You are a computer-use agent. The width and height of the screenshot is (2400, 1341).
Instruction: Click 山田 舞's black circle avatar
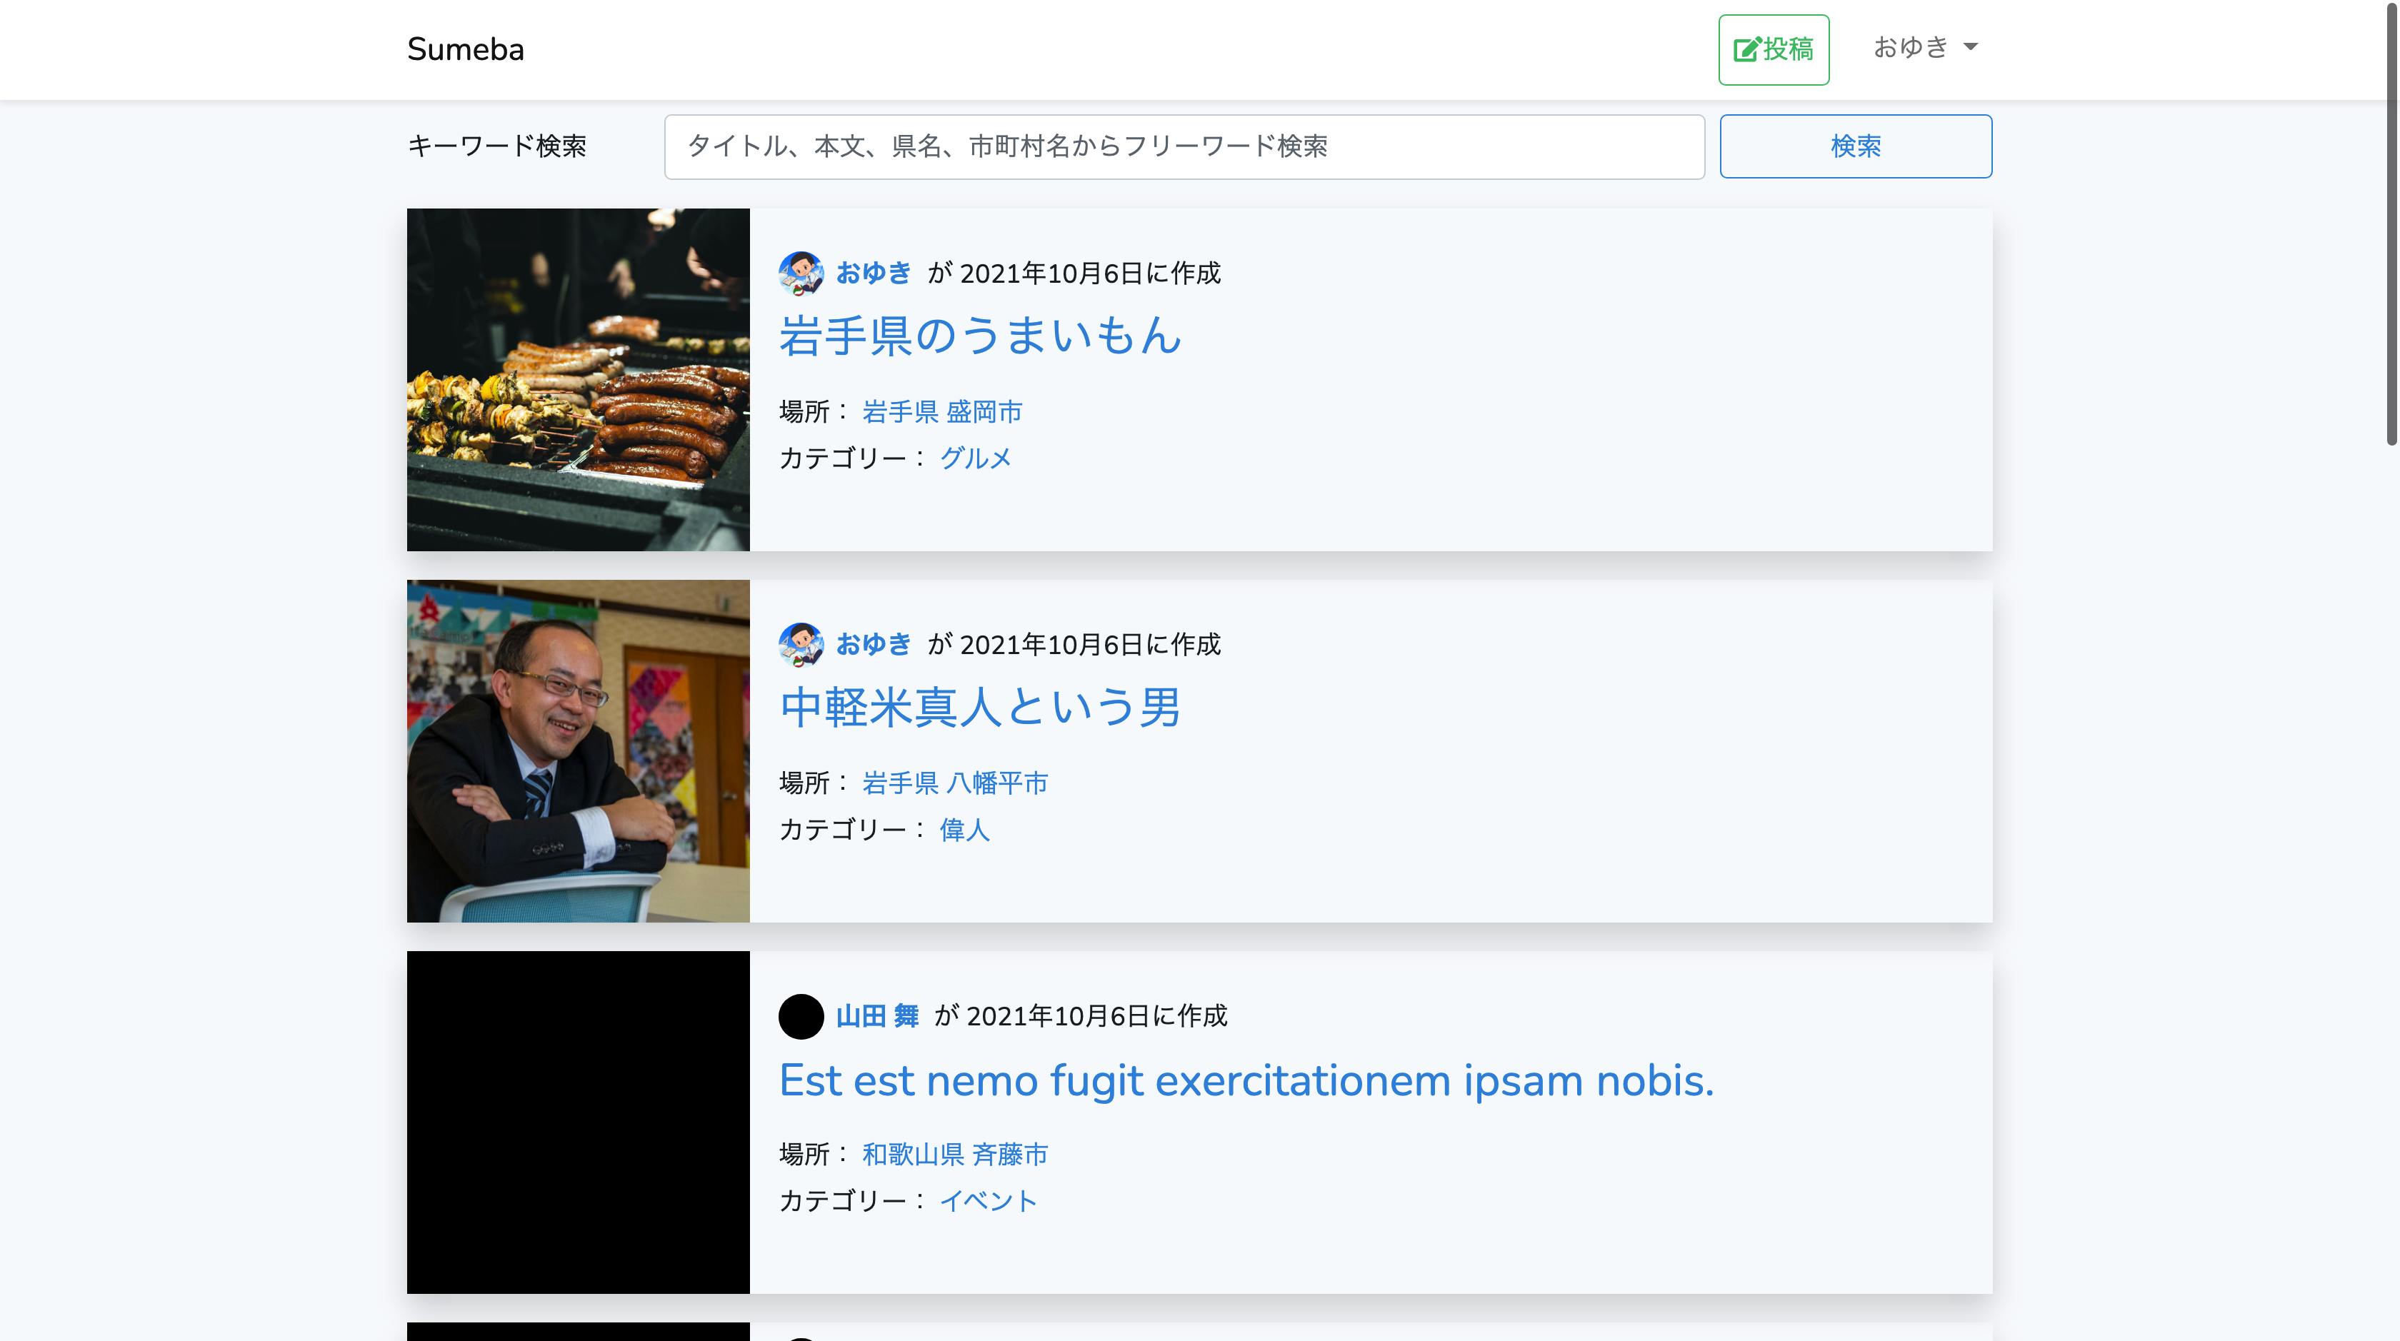[800, 1017]
